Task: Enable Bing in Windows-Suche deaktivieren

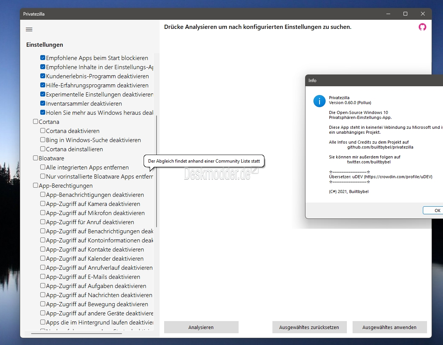Action: (43, 140)
